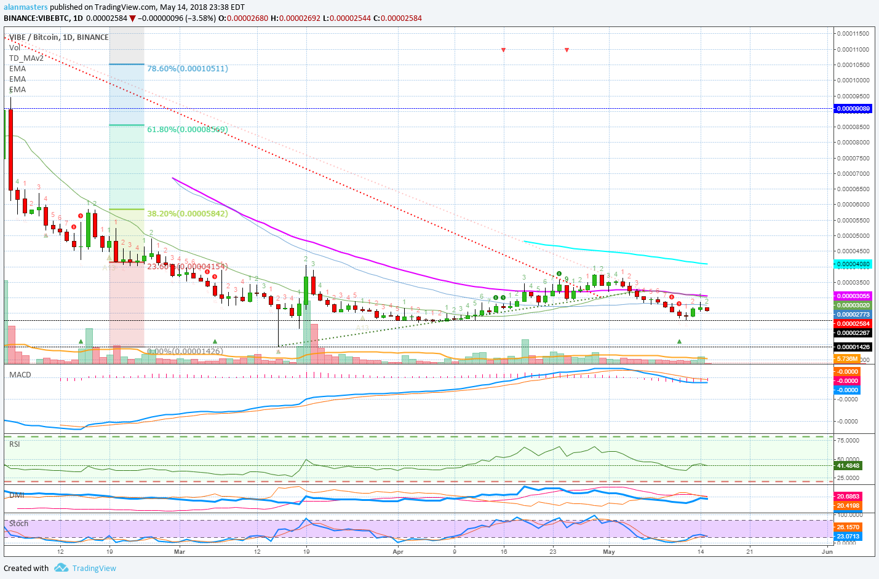Click the Jun date on time axis
The image size is (879, 579).
coord(827,552)
